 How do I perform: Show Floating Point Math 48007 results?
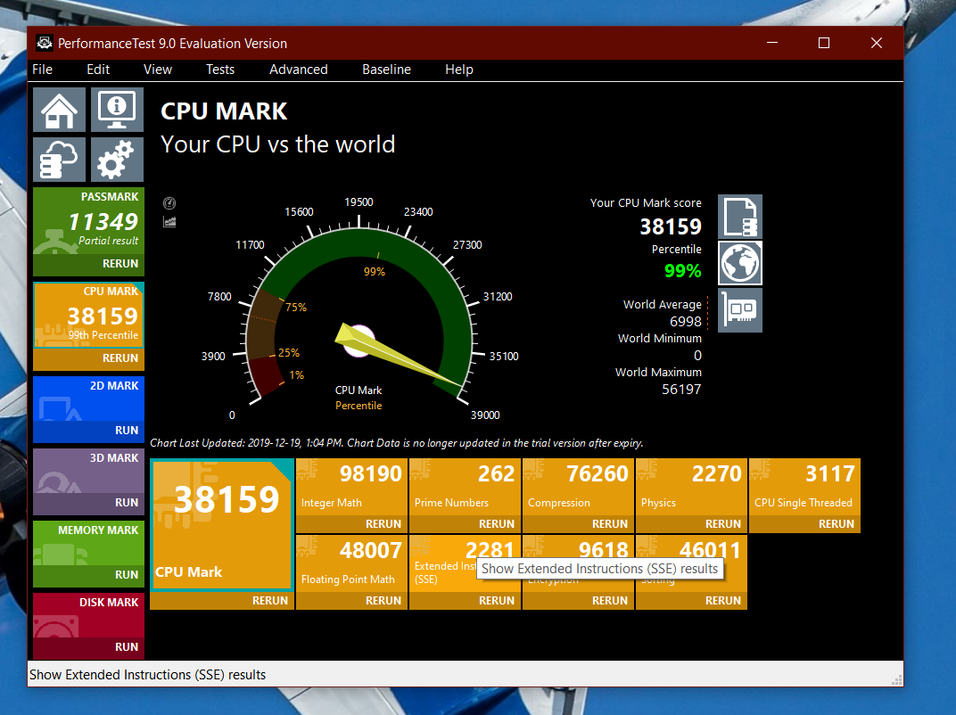click(351, 563)
